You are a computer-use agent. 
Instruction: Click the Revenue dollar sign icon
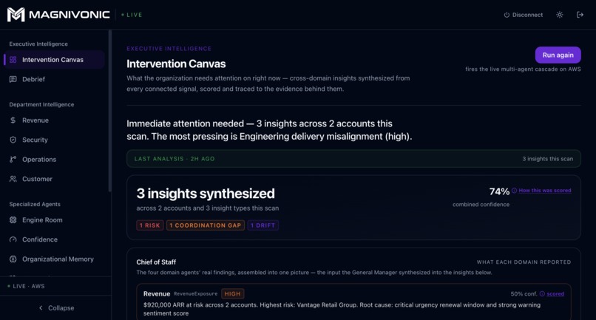point(13,120)
